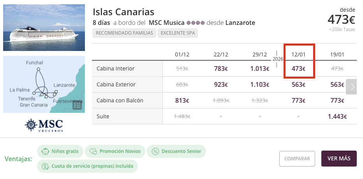
Task: Click the EXCELENTE SPA tag
Action: [x=178, y=33]
